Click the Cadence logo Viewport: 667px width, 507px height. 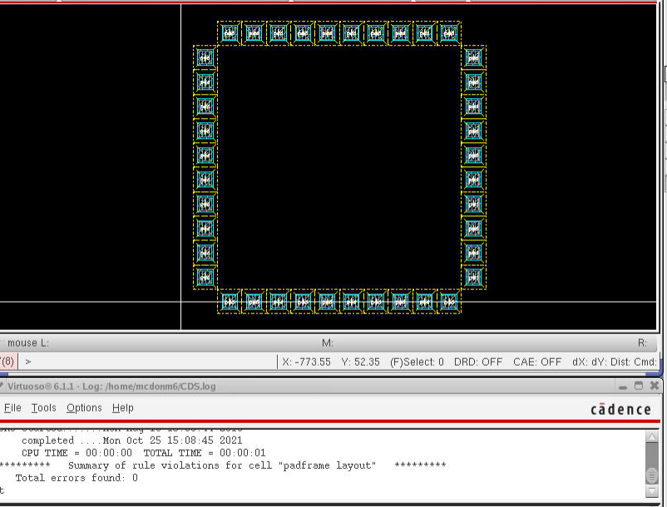coord(620,409)
